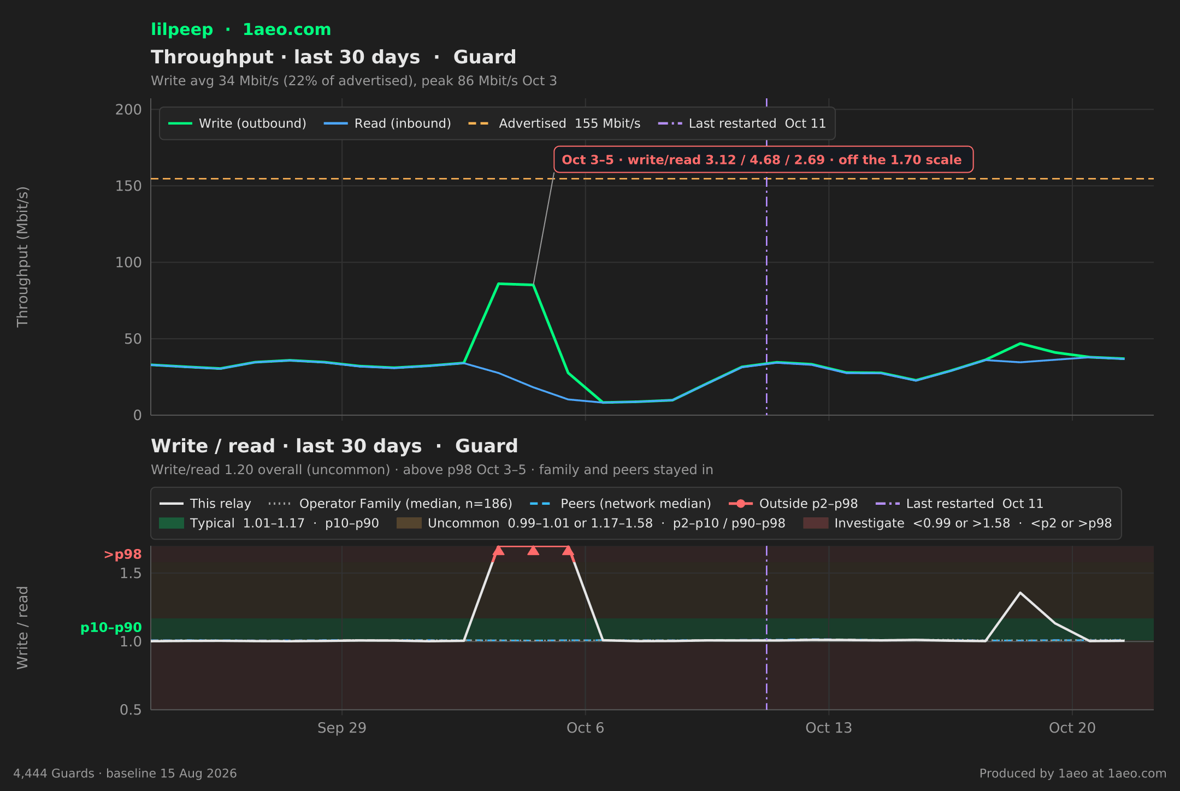Click the Throughput (Mbit/s) y-axis label
Image resolution: width=1180 pixels, height=791 pixels.
click(22, 257)
